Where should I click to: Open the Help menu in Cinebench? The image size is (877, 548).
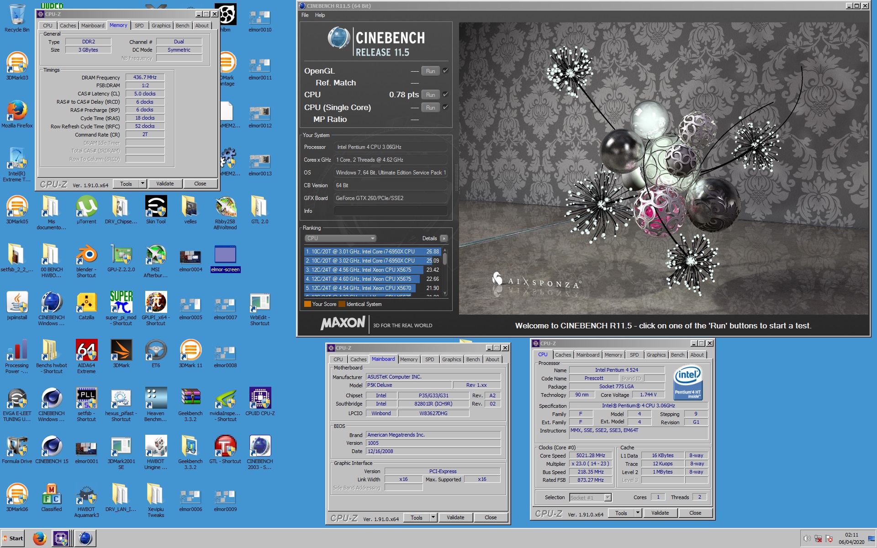[320, 15]
